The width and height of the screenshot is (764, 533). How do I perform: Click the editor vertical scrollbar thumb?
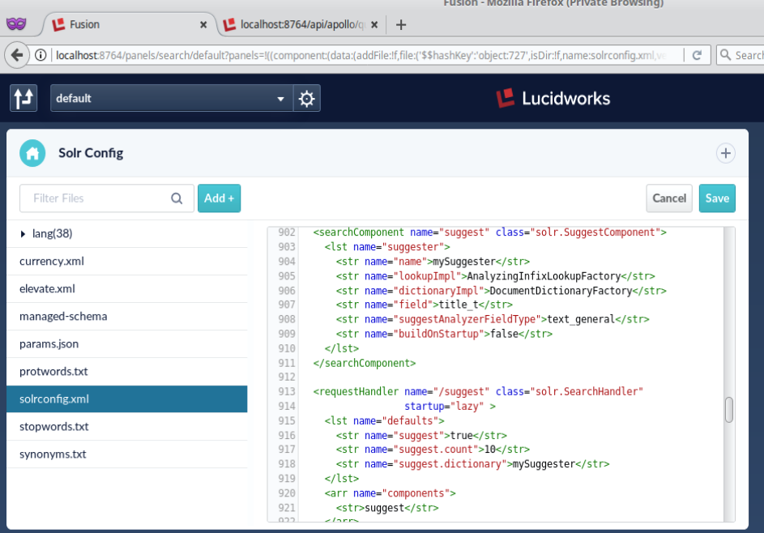[729, 410]
